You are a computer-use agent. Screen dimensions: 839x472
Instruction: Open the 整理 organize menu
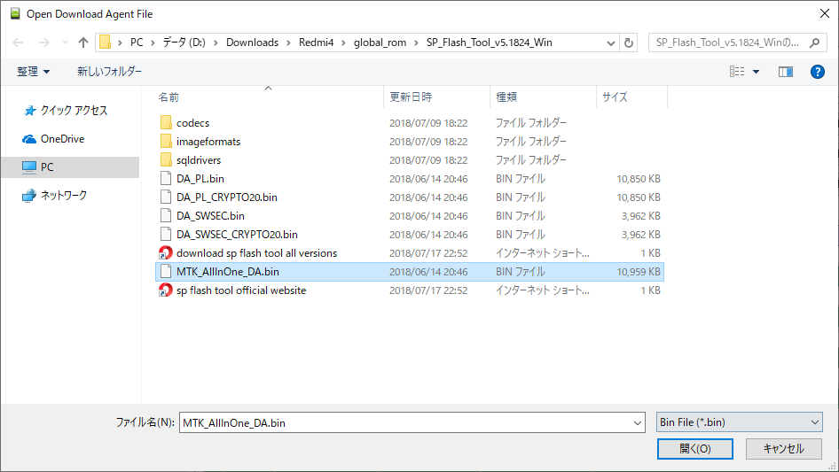[x=33, y=72]
